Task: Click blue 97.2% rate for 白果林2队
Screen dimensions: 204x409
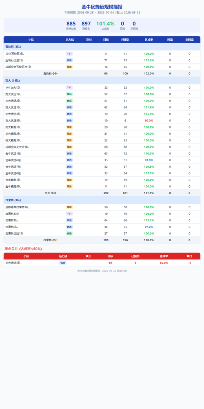Action: point(149,227)
